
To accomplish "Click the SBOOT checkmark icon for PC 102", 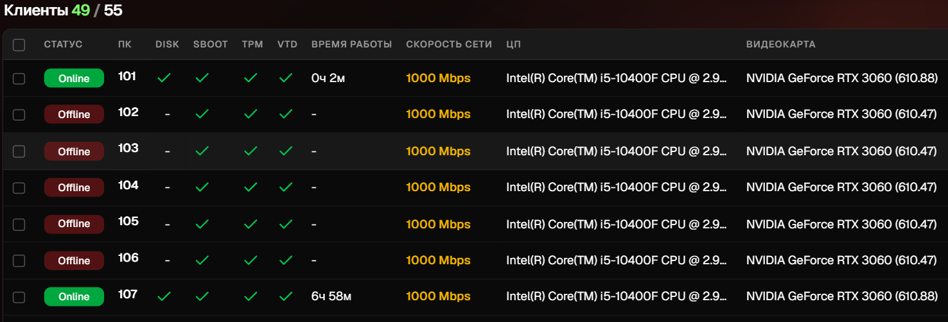I will click(202, 114).
